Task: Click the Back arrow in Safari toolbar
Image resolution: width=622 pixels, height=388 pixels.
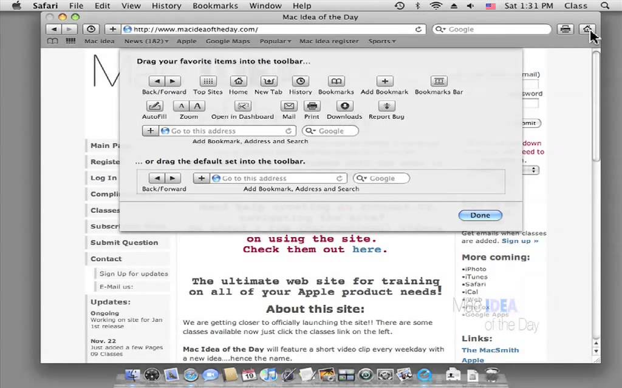Action: [54, 29]
